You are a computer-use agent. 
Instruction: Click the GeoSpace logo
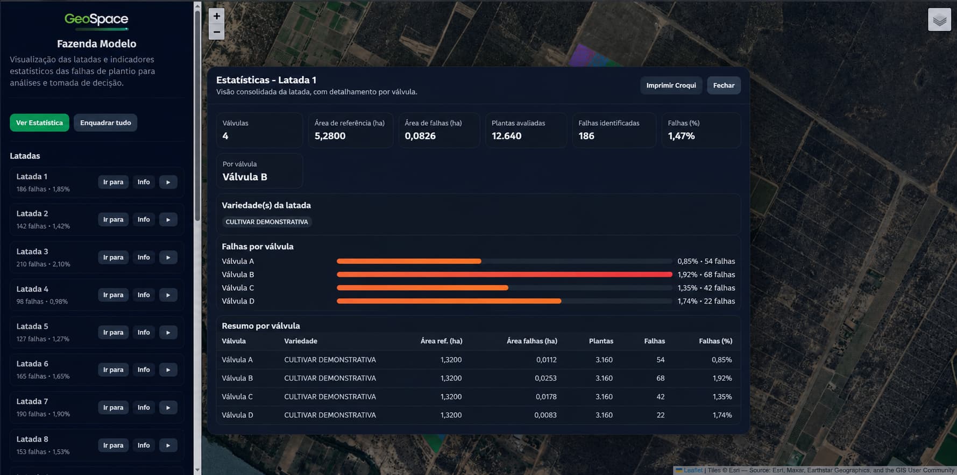96,20
